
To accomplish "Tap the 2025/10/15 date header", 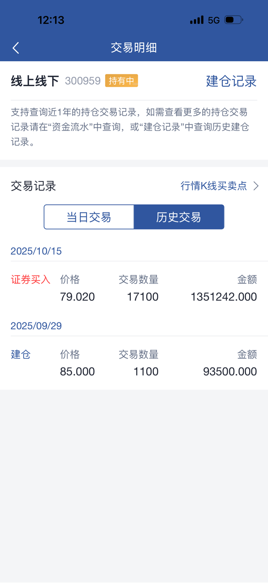I will tap(36, 251).
